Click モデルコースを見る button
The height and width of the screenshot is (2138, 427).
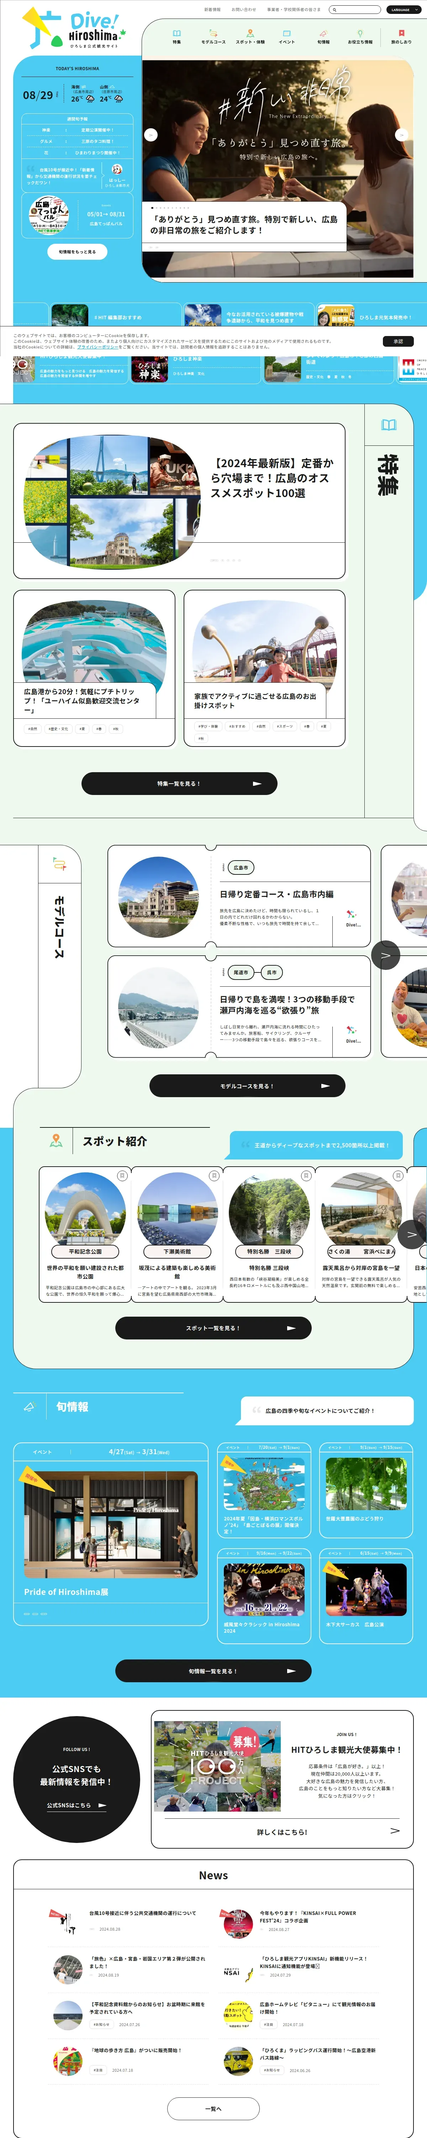pyautogui.click(x=247, y=1086)
